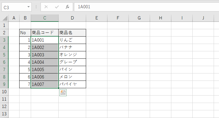The height and width of the screenshot is (118, 219).
Task: Click the fill handle at selection corner
Action: [58, 88]
